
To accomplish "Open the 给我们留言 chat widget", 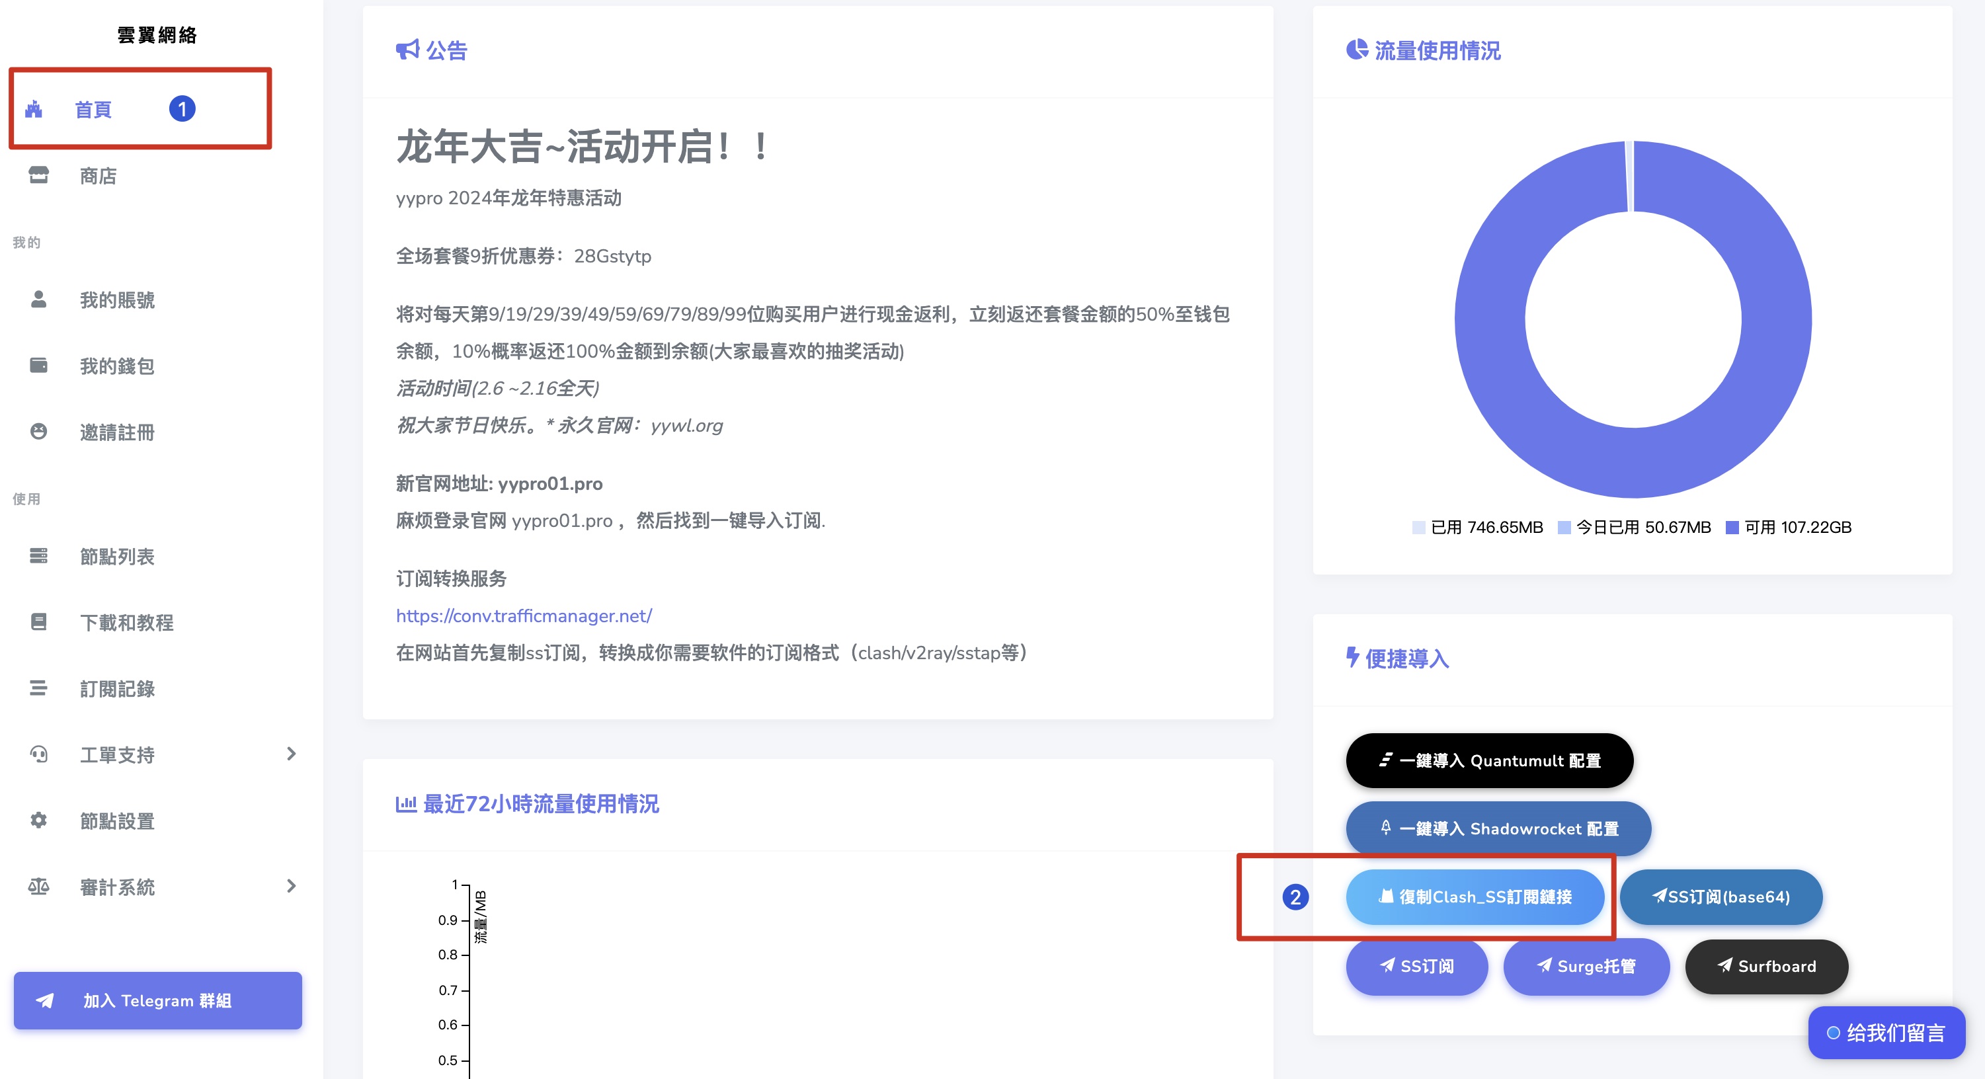I will (1886, 1032).
